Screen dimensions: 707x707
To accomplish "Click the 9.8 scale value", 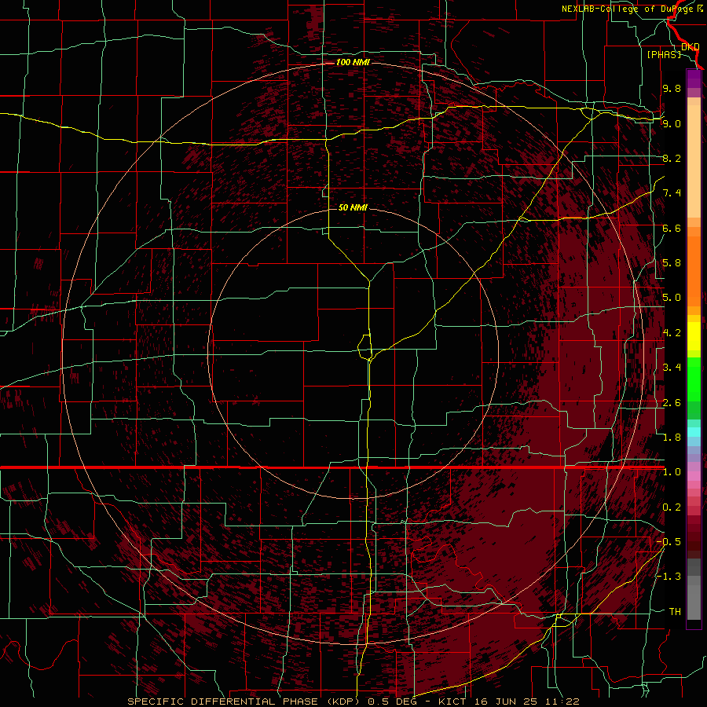I will pyautogui.click(x=672, y=88).
